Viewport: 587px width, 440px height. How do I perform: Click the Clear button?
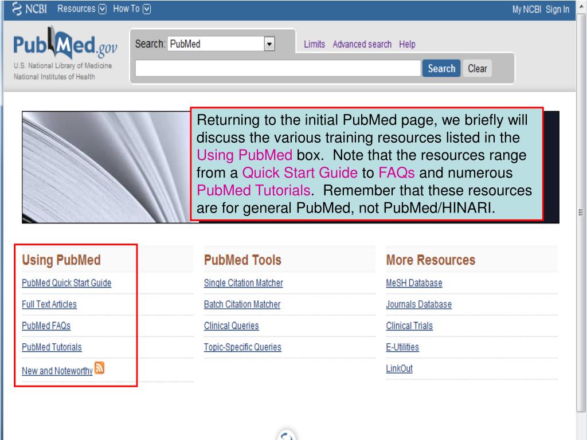point(478,69)
